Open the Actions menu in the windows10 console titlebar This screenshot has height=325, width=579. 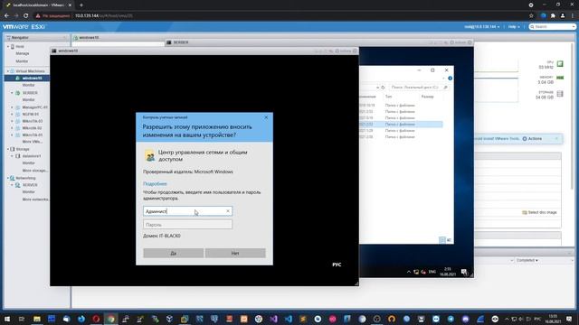pyautogui.click(x=343, y=51)
